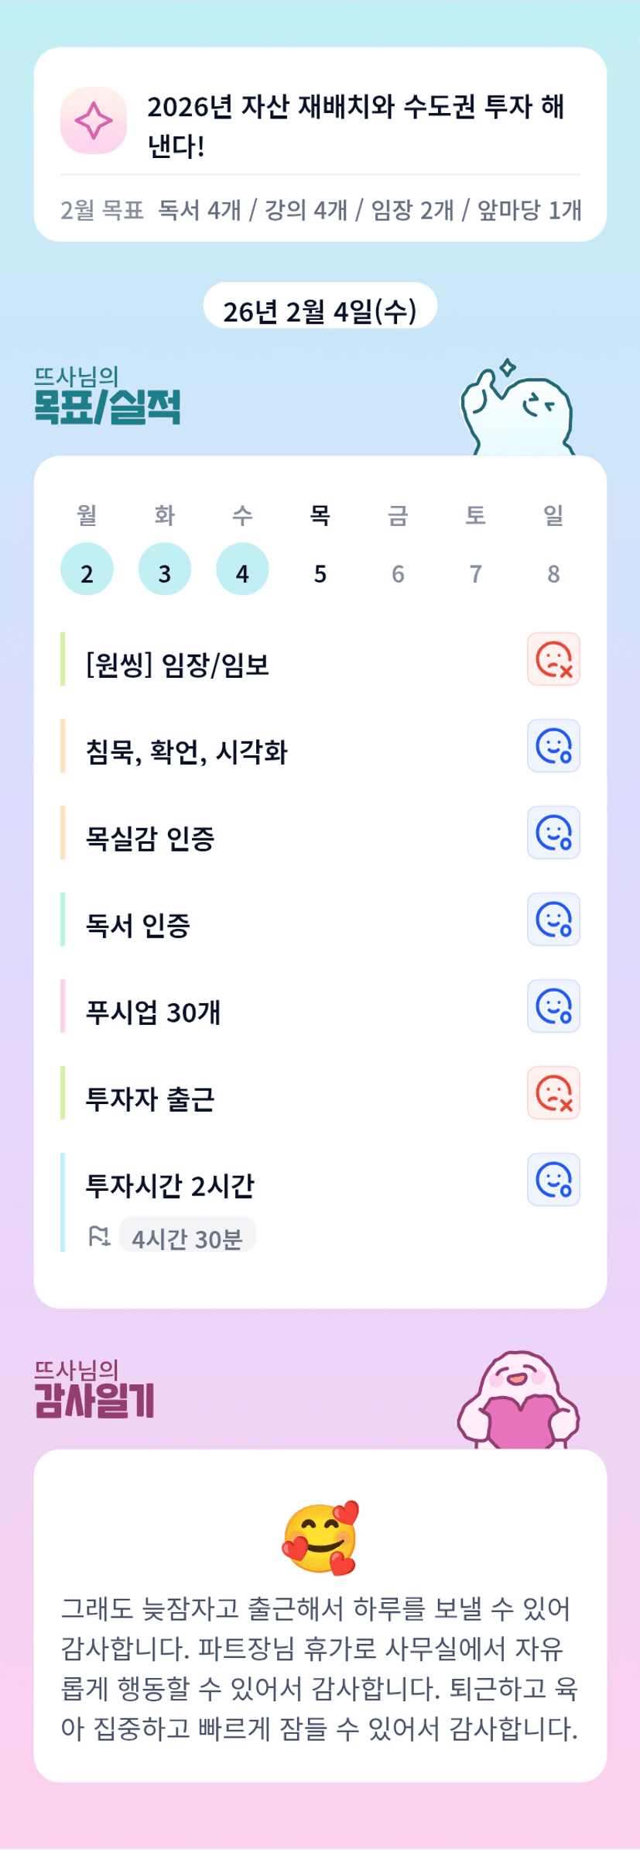This screenshot has height=1850, width=640.
Task: Click the blue success face for 푸시업 30개
Action: click(x=553, y=1006)
